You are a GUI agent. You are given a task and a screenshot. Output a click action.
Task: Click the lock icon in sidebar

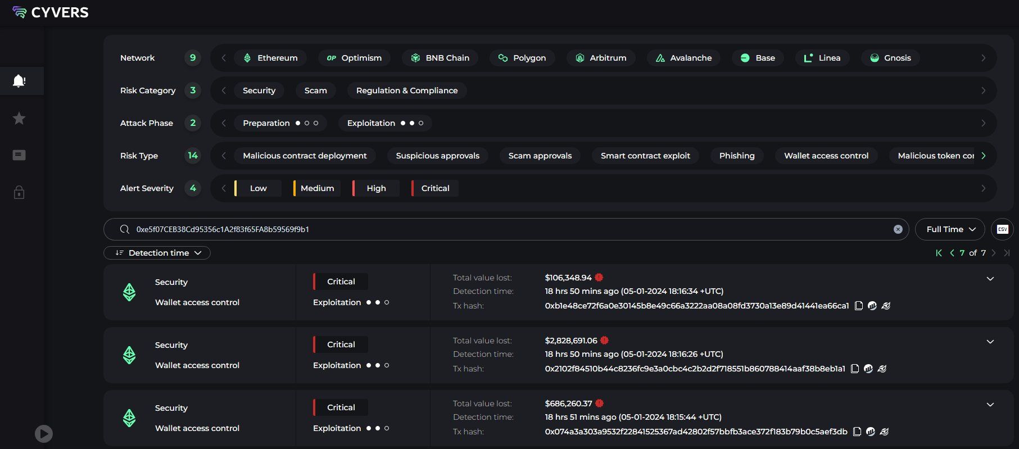(x=19, y=193)
